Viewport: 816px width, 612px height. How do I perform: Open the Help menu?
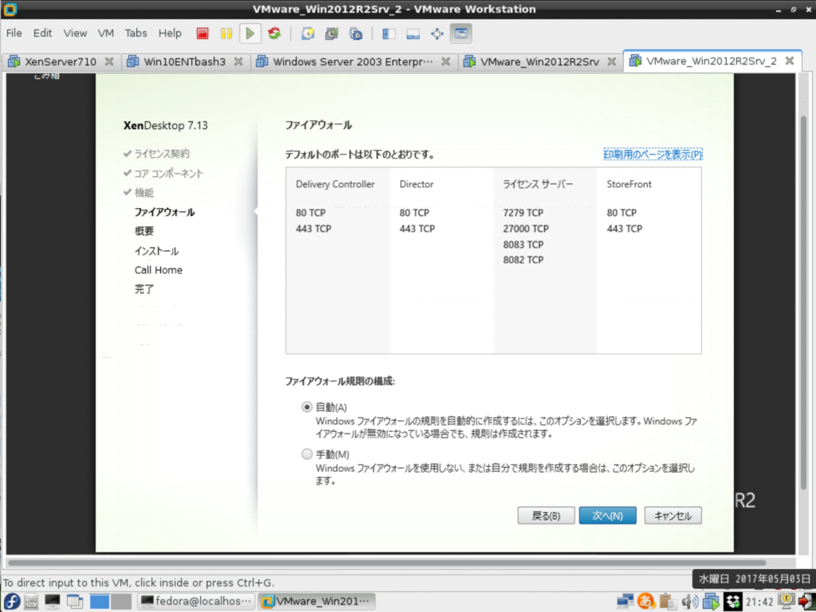pyautogui.click(x=170, y=33)
